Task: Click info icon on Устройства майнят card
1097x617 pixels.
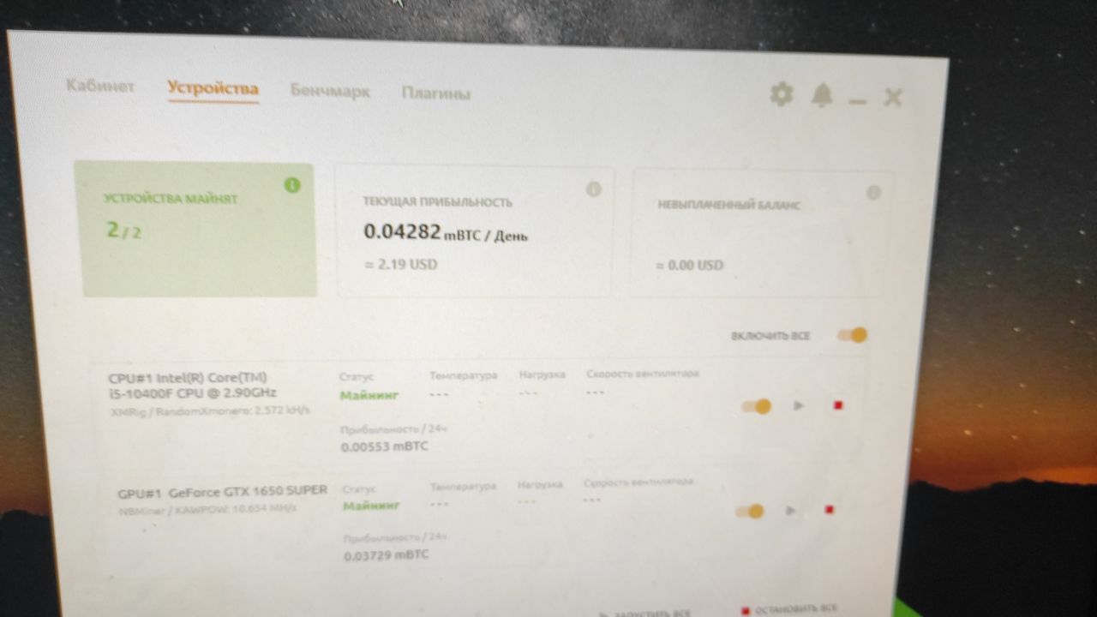Action: point(292,184)
